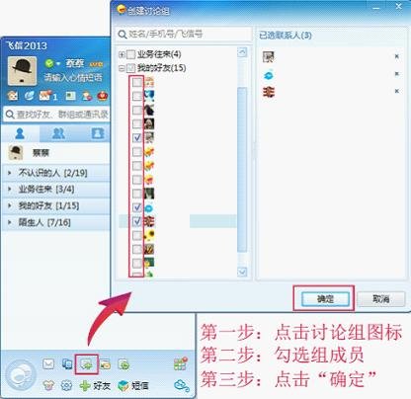
Task: Expand the 业务往来(4) node in dialog
Action: click(x=122, y=54)
